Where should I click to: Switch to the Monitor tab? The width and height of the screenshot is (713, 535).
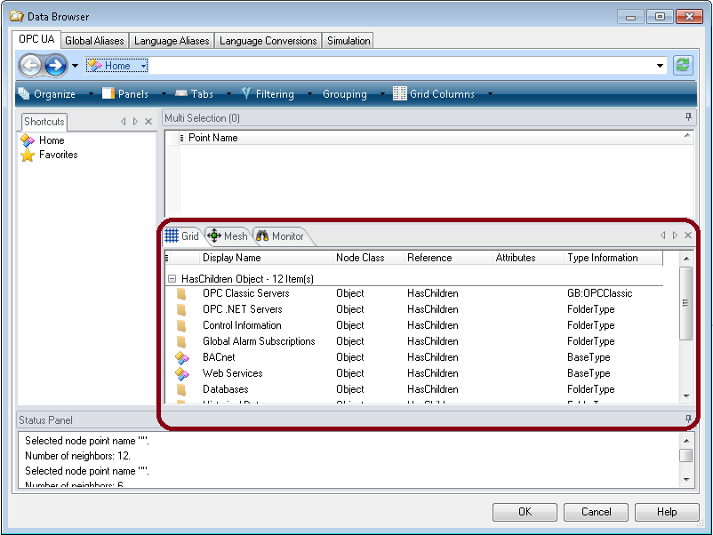(279, 236)
